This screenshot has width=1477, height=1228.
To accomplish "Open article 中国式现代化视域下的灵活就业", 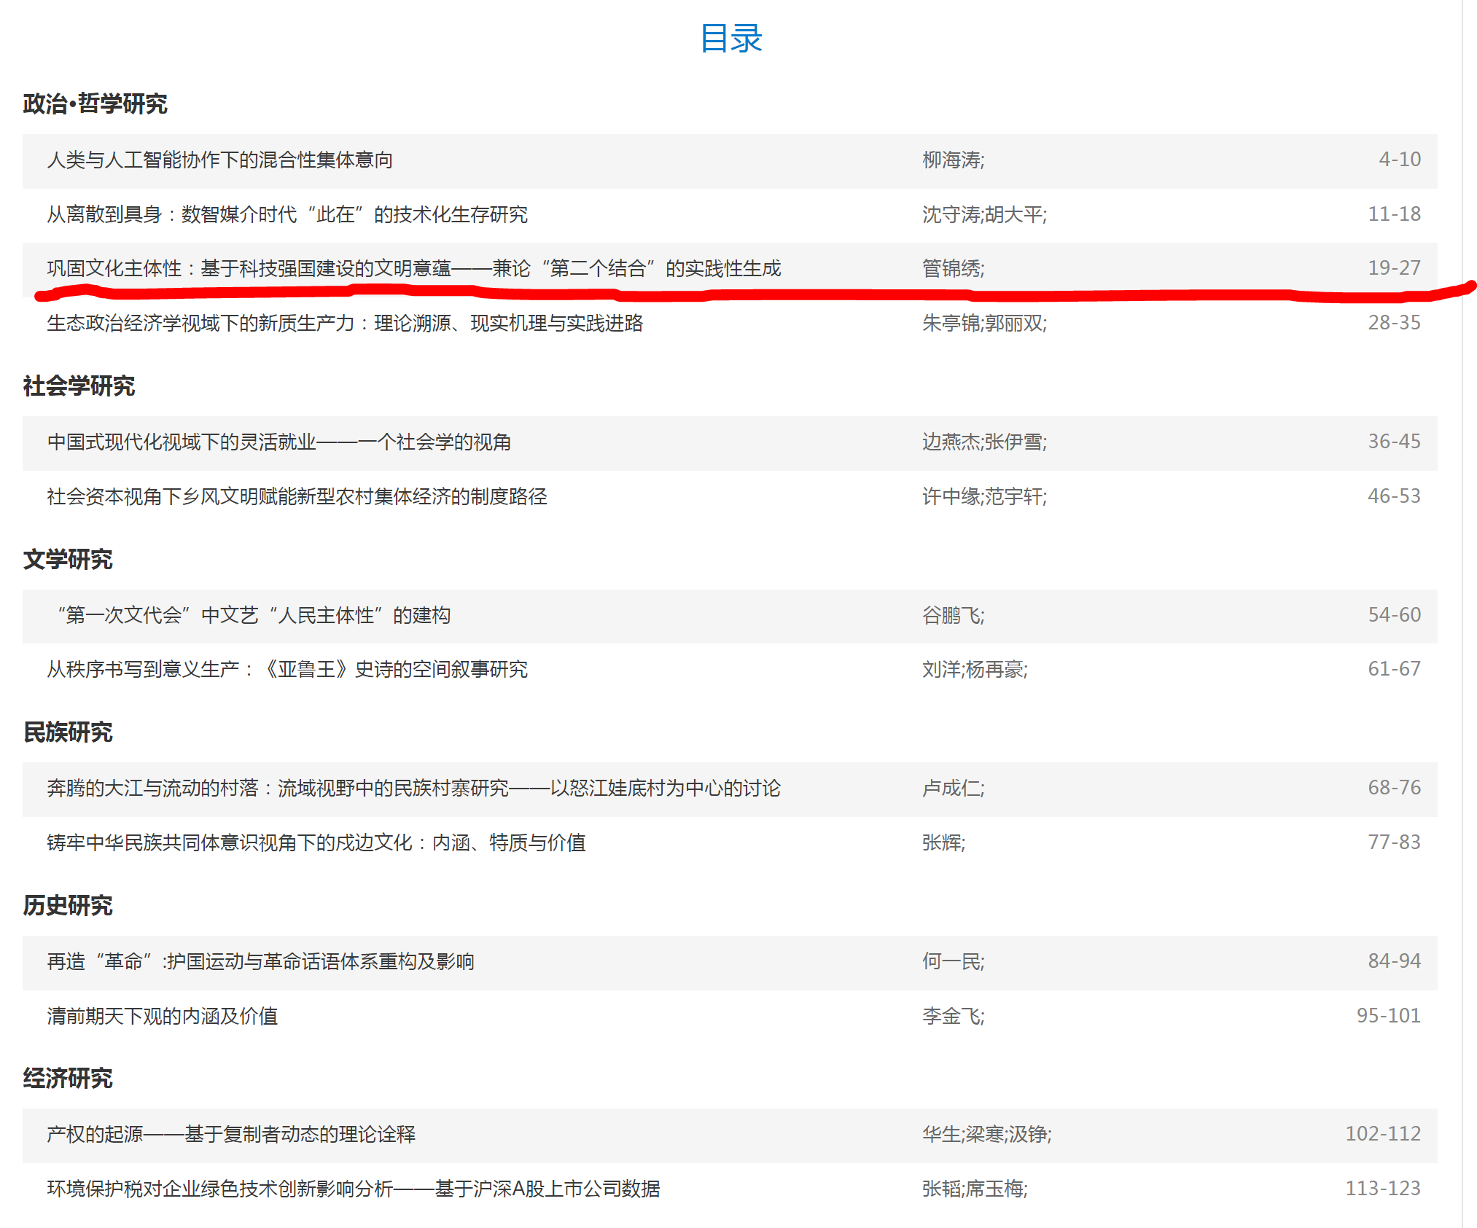I will [x=278, y=442].
